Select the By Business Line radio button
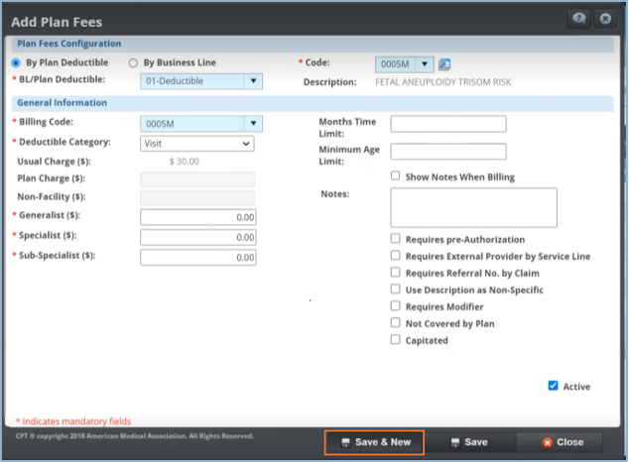 [x=134, y=62]
